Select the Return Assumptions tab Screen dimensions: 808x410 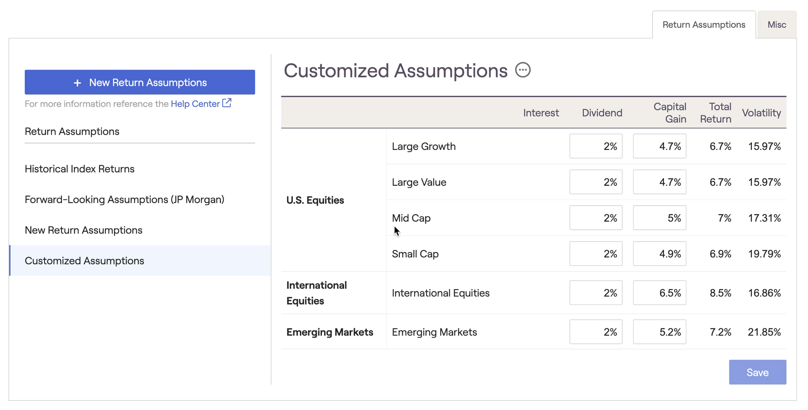tap(703, 25)
